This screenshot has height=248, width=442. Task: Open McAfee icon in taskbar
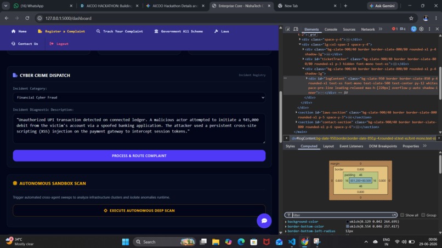click(x=267, y=242)
